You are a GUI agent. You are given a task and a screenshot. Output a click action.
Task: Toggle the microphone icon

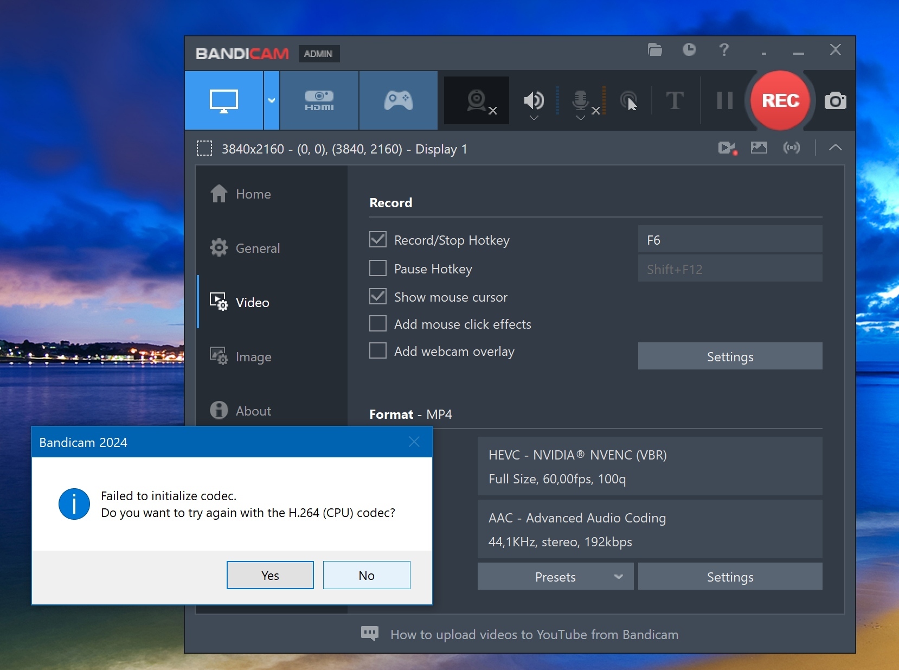pyautogui.click(x=581, y=100)
